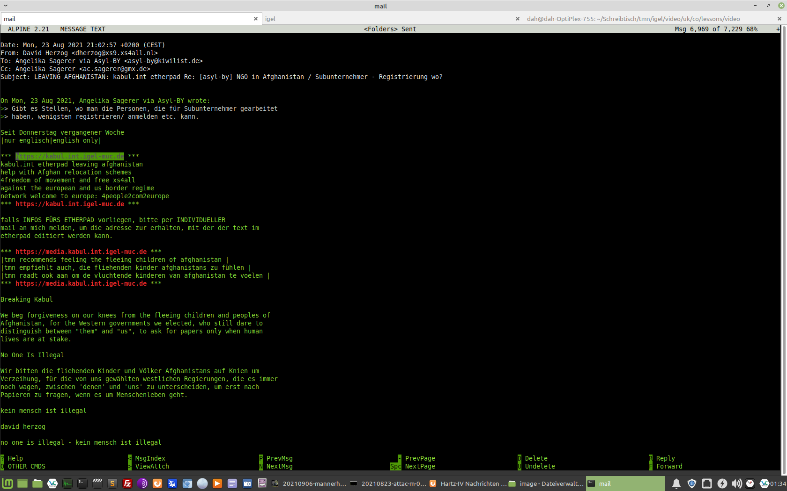Open the terminal window menu arrow

[x=6, y=6]
